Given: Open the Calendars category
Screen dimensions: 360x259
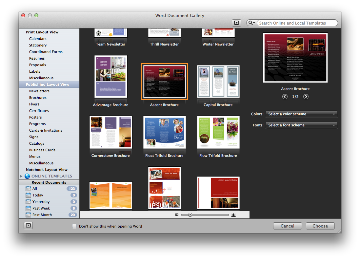Looking at the screenshot, I should pos(38,39).
